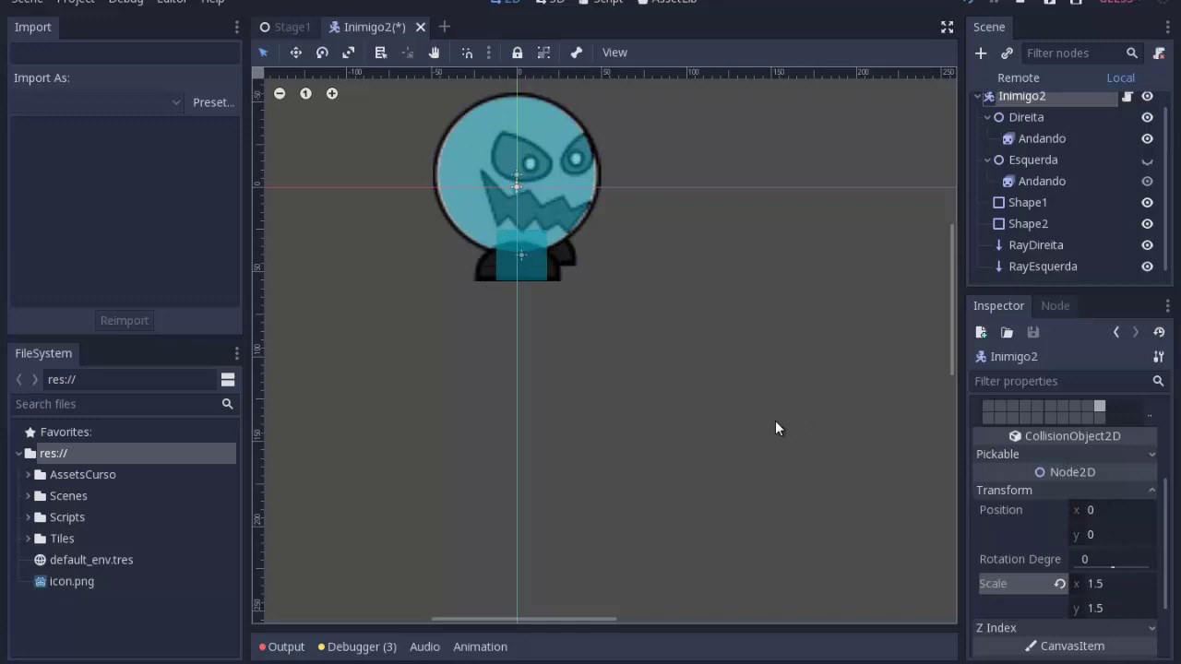Click the Preset... button in Import dock
This screenshot has height=664, width=1181.
[x=213, y=102]
